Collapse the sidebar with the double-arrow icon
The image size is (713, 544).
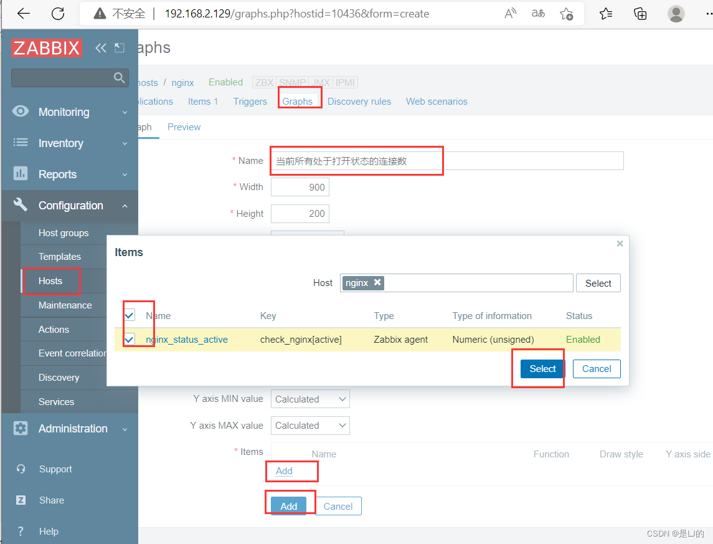(101, 47)
